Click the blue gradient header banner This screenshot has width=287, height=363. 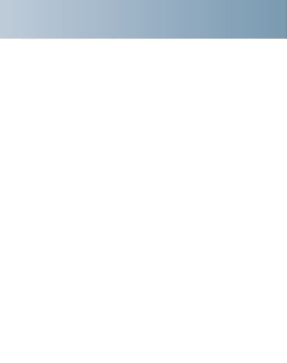[x=143, y=19]
